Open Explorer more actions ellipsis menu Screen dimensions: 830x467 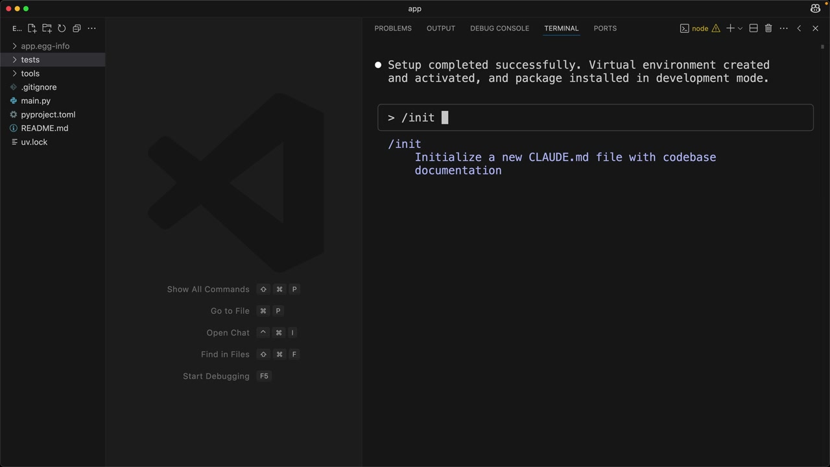(x=91, y=29)
